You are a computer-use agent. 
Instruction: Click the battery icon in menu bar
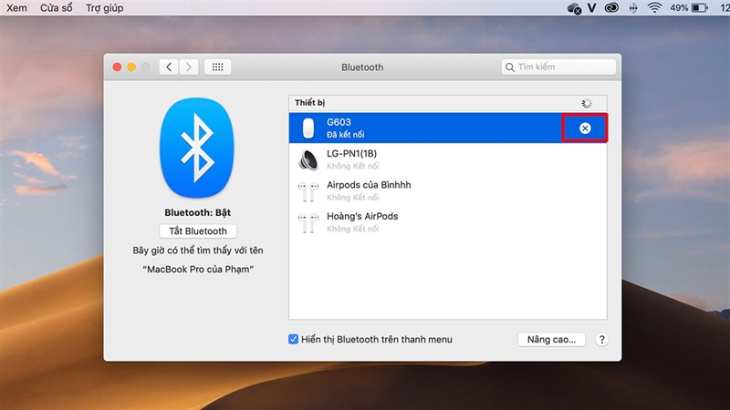click(700, 8)
